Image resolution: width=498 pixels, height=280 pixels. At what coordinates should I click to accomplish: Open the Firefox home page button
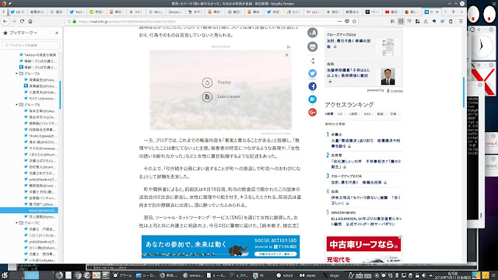coord(30,21)
